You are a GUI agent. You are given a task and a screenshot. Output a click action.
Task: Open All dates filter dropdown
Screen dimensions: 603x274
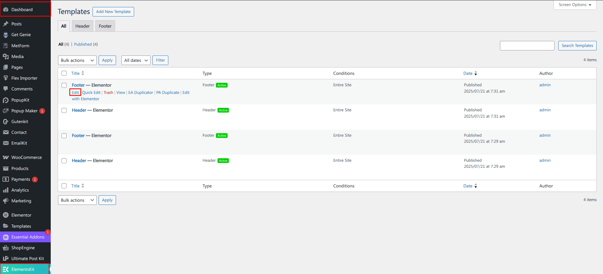[136, 60]
